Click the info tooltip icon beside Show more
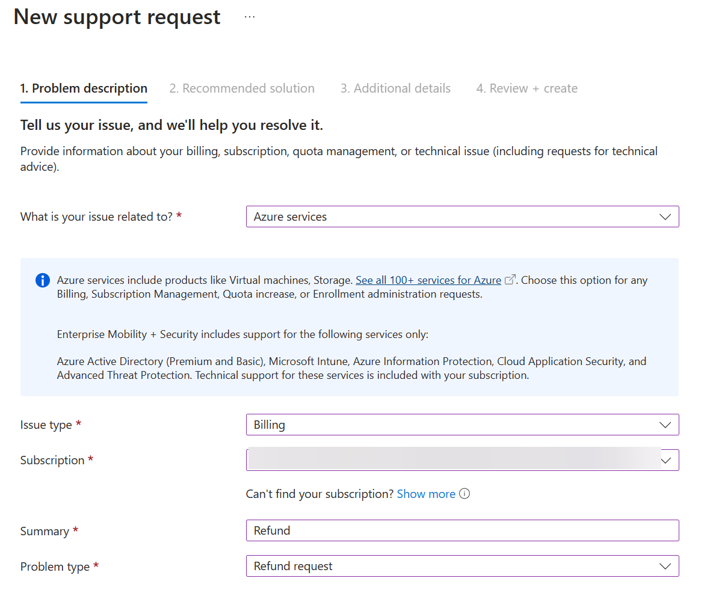716x602 pixels. (x=464, y=493)
